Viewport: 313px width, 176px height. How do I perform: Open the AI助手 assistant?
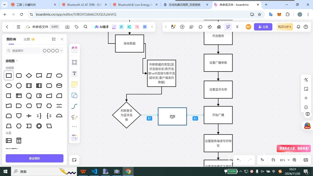tap(101, 27)
